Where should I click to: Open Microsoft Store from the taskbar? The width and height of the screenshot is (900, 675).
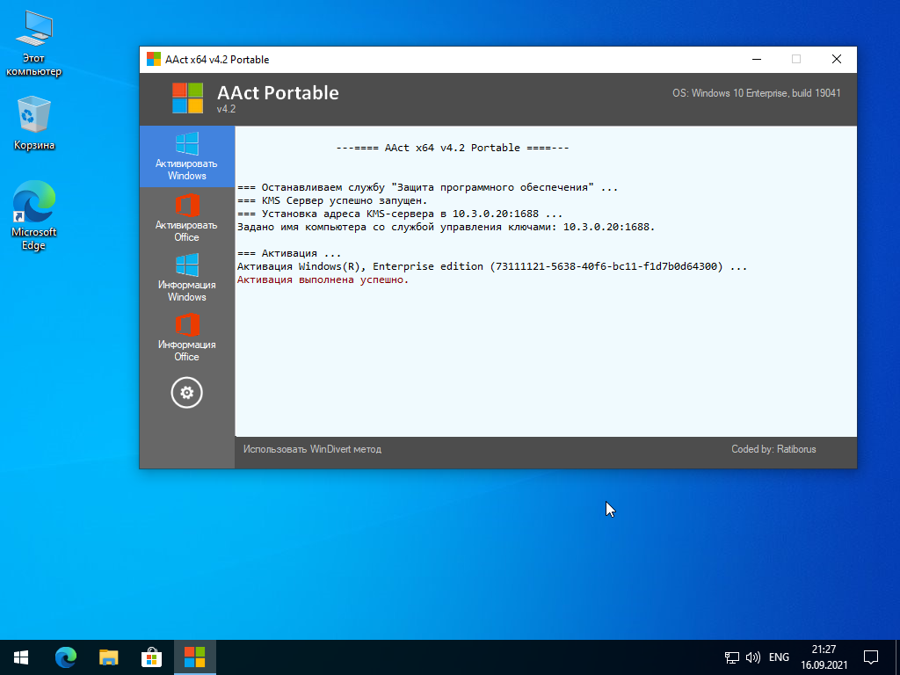coord(152,657)
